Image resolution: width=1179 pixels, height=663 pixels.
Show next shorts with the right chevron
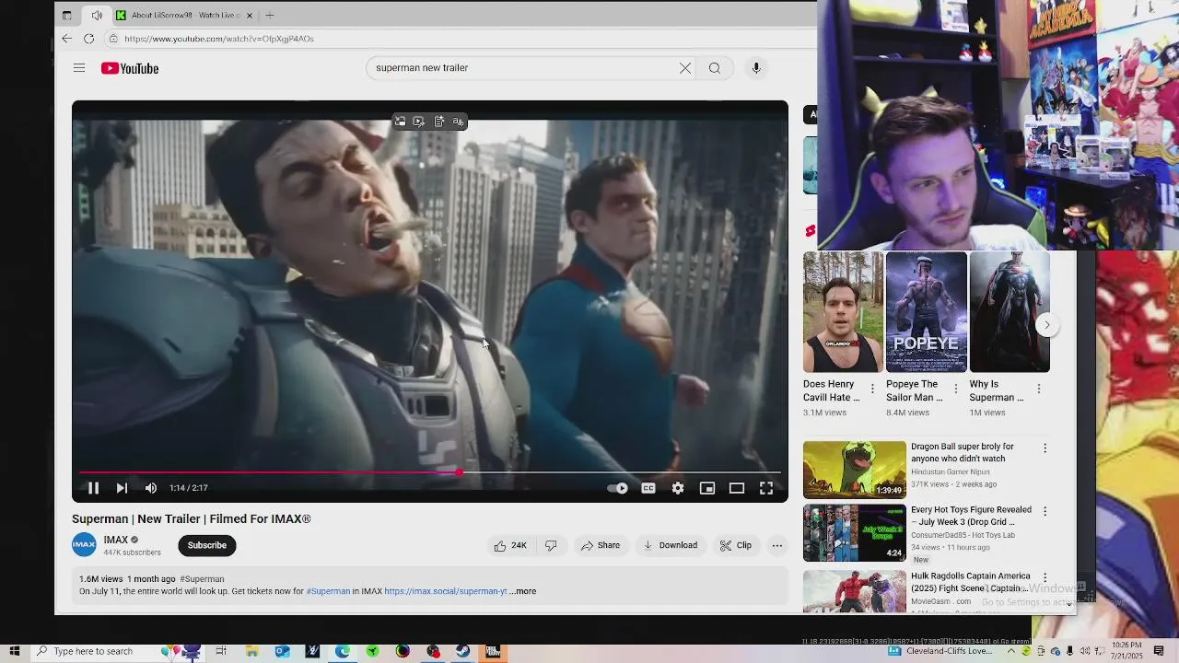pyautogui.click(x=1047, y=325)
